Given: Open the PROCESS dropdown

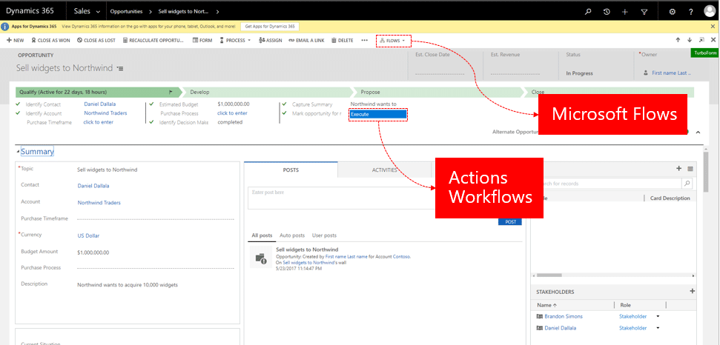Looking at the screenshot, I should (x=235, y=40).
